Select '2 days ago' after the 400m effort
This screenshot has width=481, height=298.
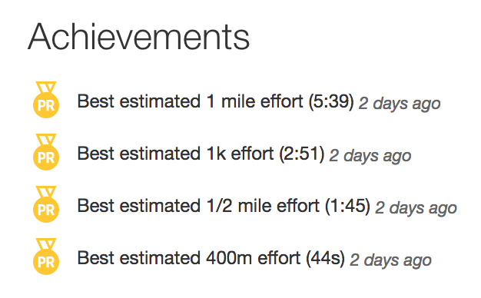pos(391,260)
